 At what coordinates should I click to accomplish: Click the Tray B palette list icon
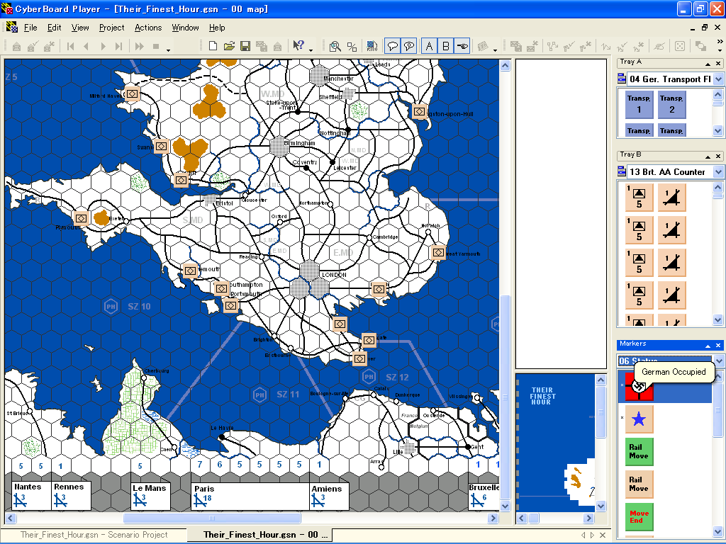click(622, 171)
